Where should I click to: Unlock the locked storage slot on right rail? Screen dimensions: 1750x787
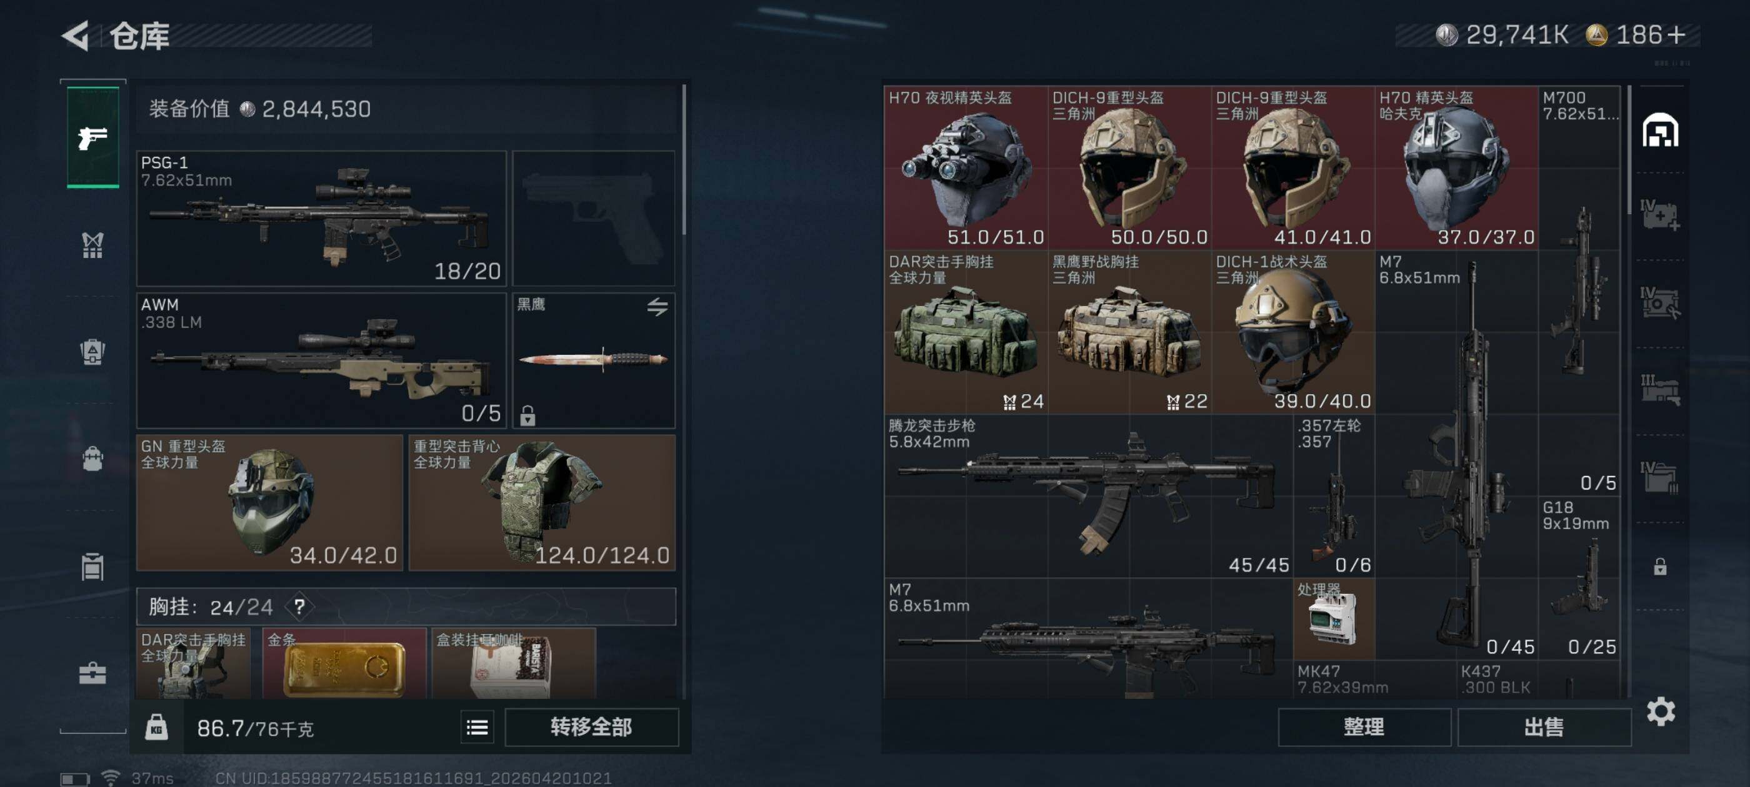point(1661,566)
